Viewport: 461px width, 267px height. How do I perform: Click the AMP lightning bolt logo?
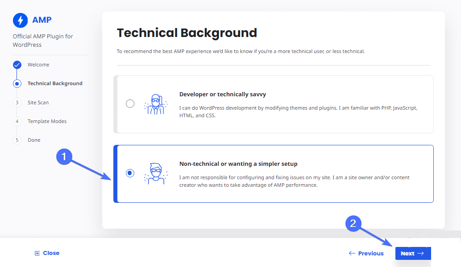pos(20,20)
